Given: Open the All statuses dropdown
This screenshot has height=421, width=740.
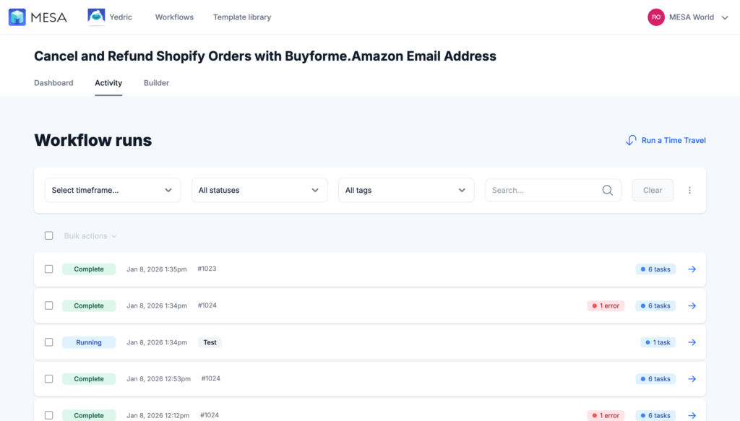Looking at the screenshot, I should point(259,190).
